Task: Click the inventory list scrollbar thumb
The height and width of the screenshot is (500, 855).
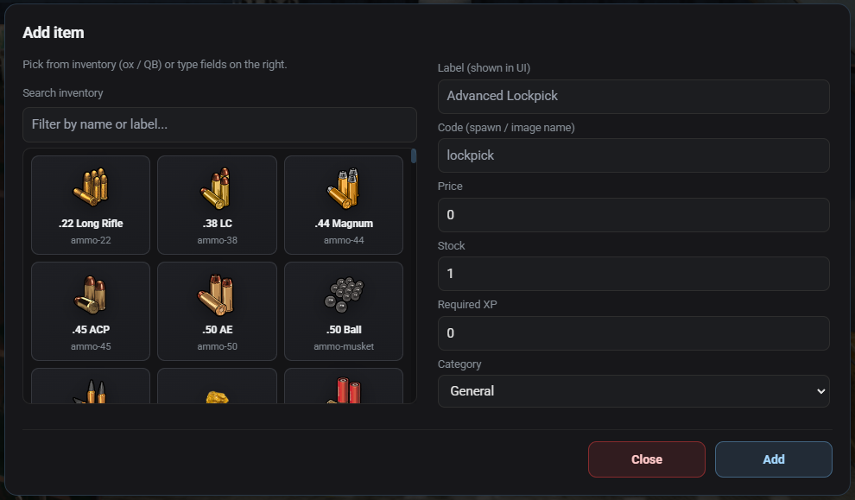Action: point(414,156)
